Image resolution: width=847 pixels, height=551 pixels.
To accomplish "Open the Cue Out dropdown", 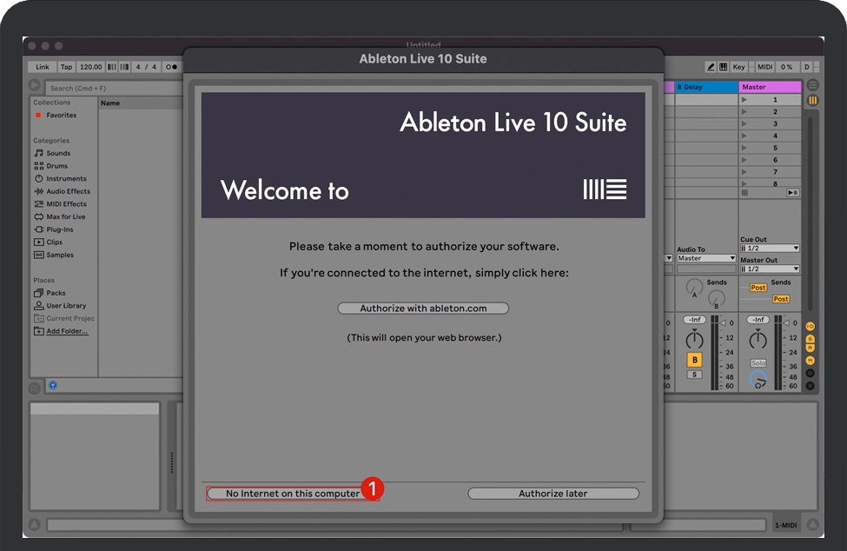I will click(769, 249).
